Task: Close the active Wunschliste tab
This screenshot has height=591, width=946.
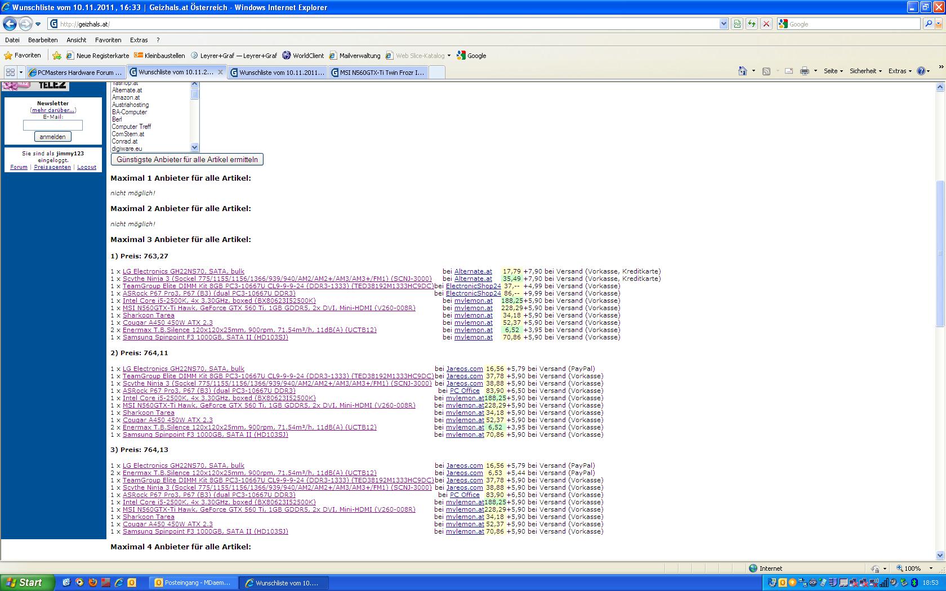Action: click(220, 72)
